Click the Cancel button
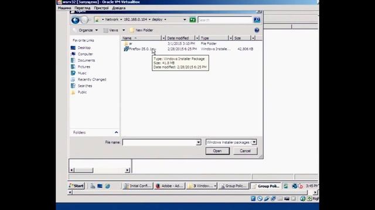 245,151
